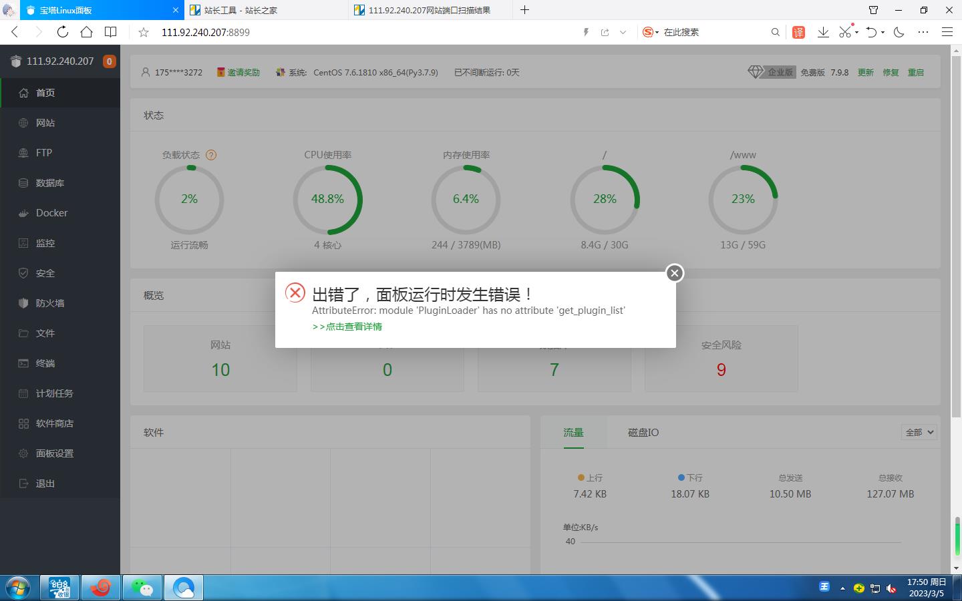This screenshot has width=962, height=601.
Task: Click the 修复 link
Action: pyautogui.click(x=891, y=72)
